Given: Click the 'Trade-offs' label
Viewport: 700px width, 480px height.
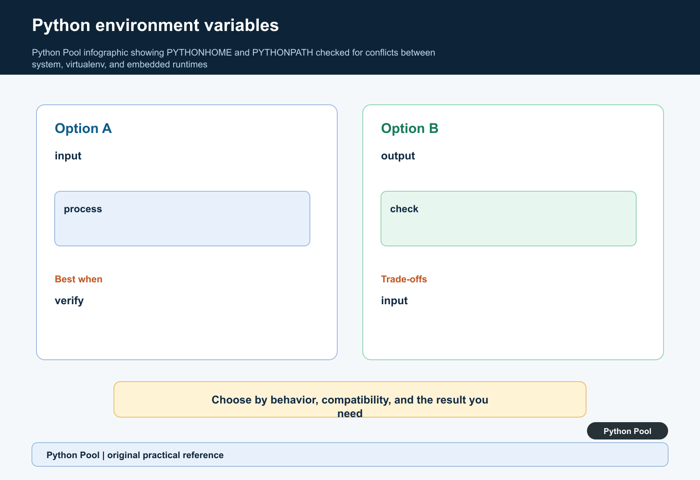Looking at the screenshot, I should (x=404, y=279).
